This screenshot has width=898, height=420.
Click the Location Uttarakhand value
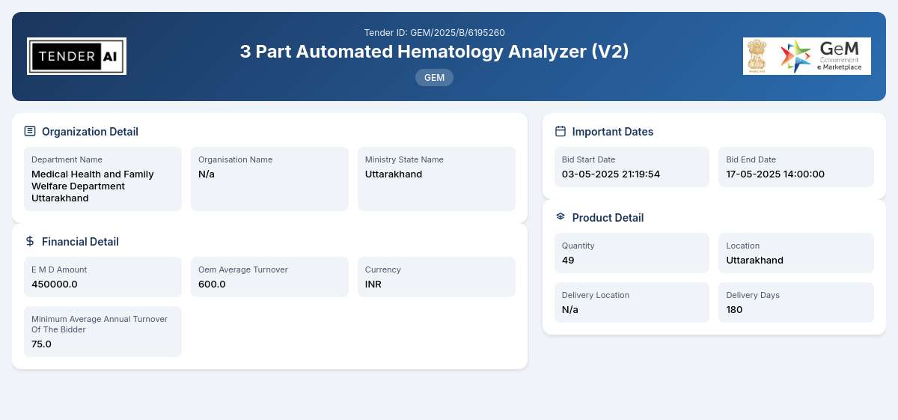pyautogui.click(x=755, y=261)
